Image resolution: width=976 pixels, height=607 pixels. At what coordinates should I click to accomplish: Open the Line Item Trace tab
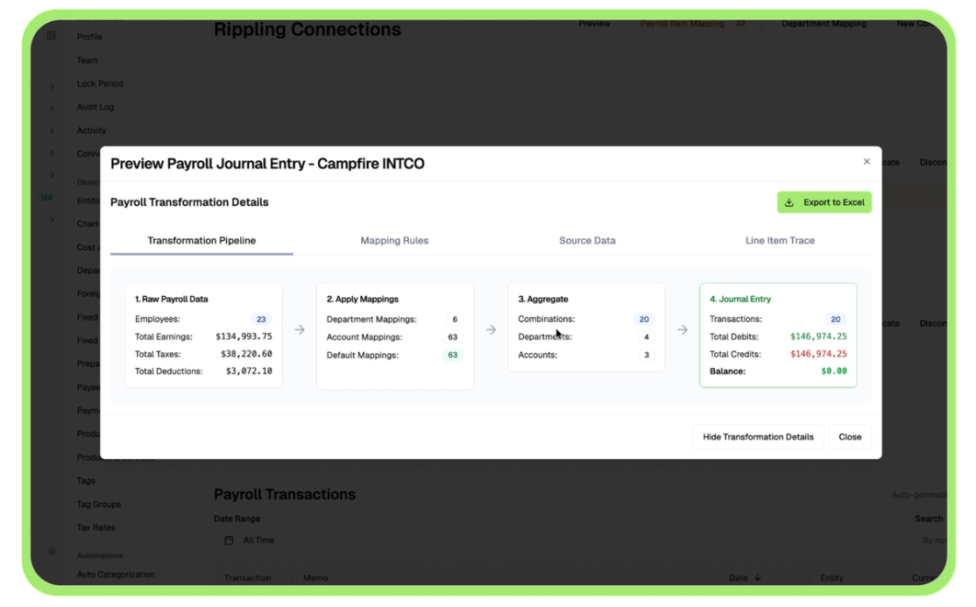(780, 240)
